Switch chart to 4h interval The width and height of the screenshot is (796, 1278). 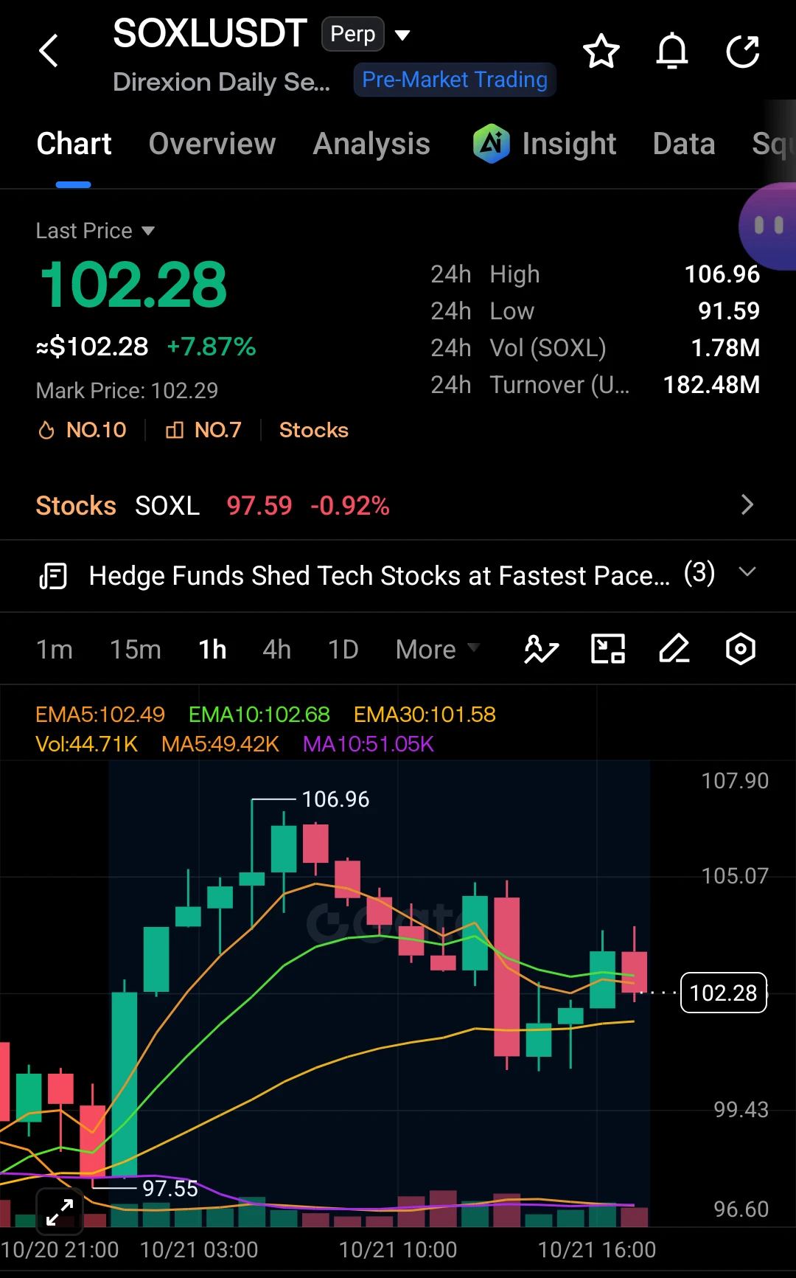click(x=276, y=650)
